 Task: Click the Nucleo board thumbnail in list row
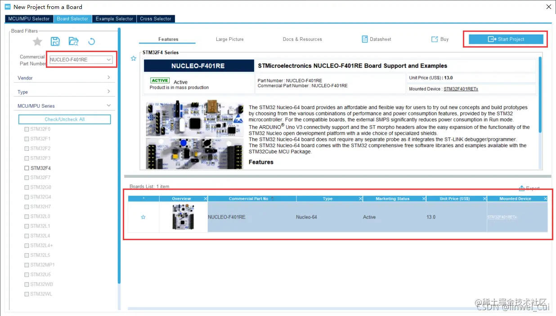[x=183, y=217]
